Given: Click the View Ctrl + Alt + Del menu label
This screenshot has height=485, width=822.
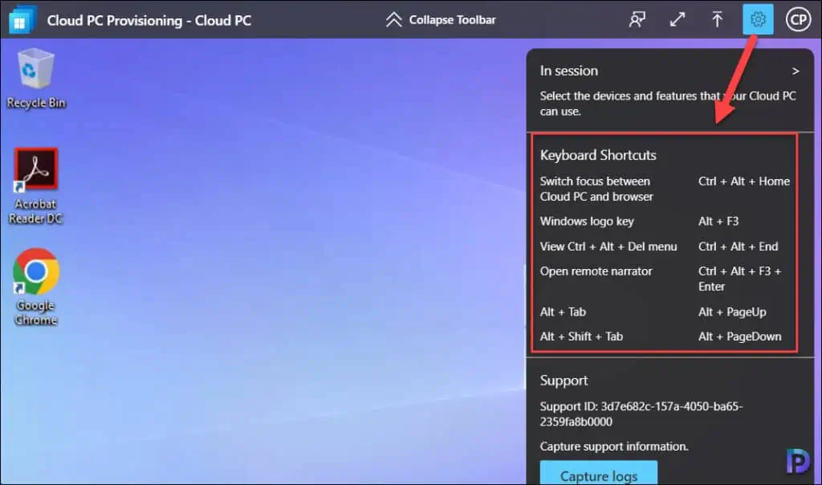Looking at the screenshot, I should pyautogui.click(x=608, y=247).
